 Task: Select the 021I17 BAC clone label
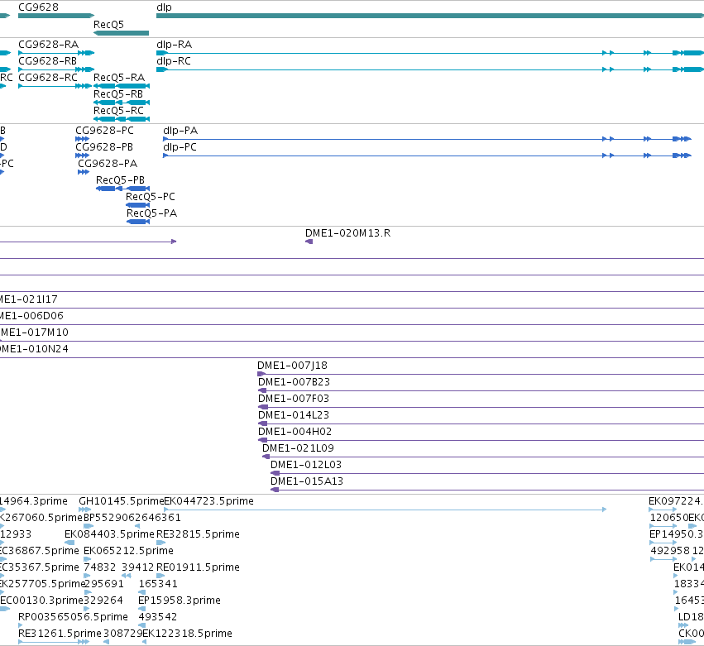tap(29, 299)
